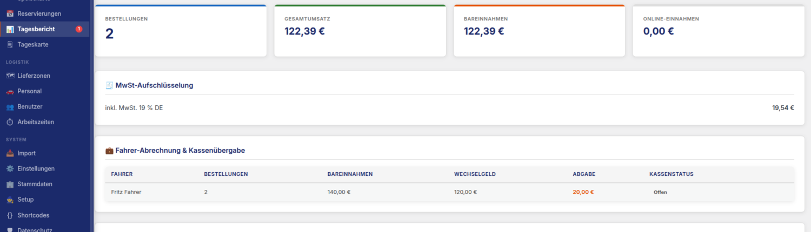The width and height of the screenshot is (811, 232).
Task: Click the 122,39 € Gesamtumsatz value
Action: tap(305, 31)
